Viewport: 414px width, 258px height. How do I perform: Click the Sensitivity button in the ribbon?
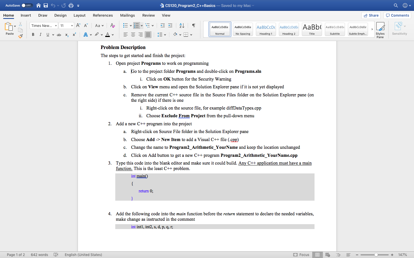(x=399, y=29)
